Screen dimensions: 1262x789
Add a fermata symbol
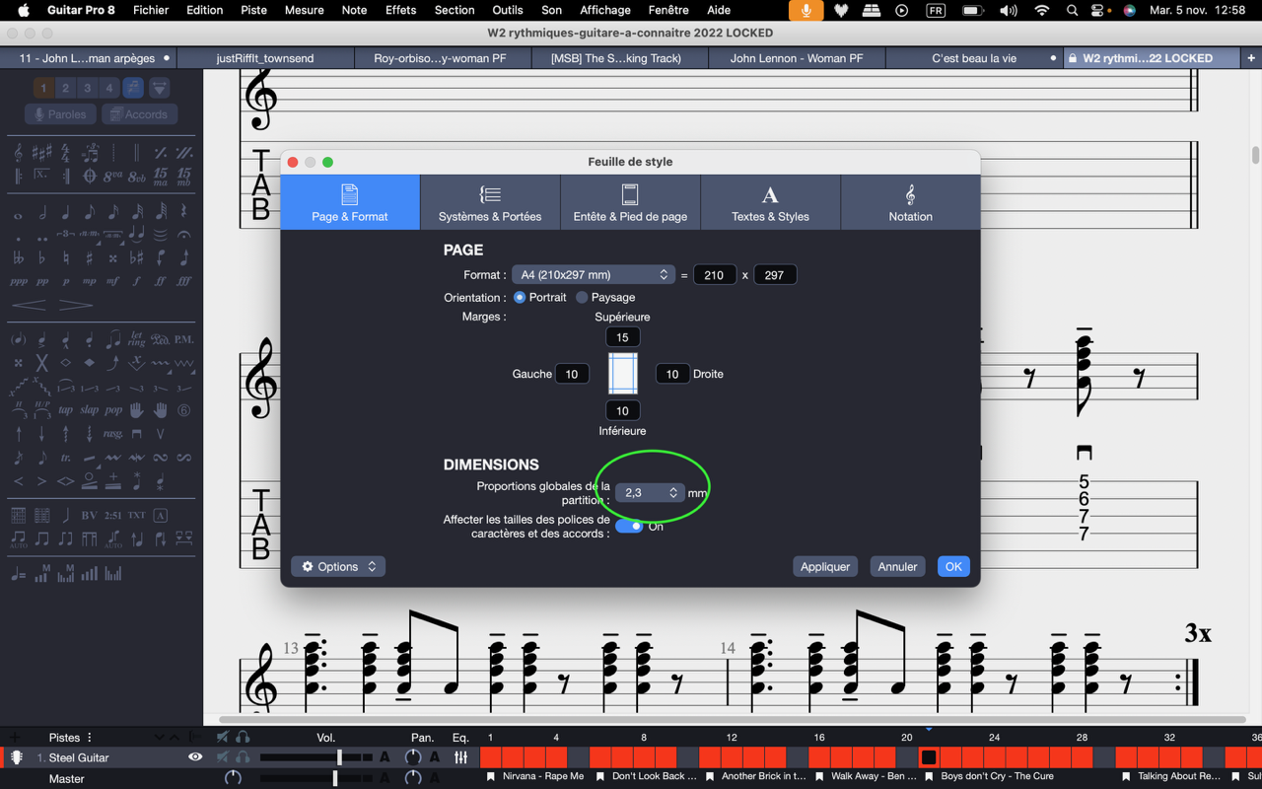coord(184,235)
